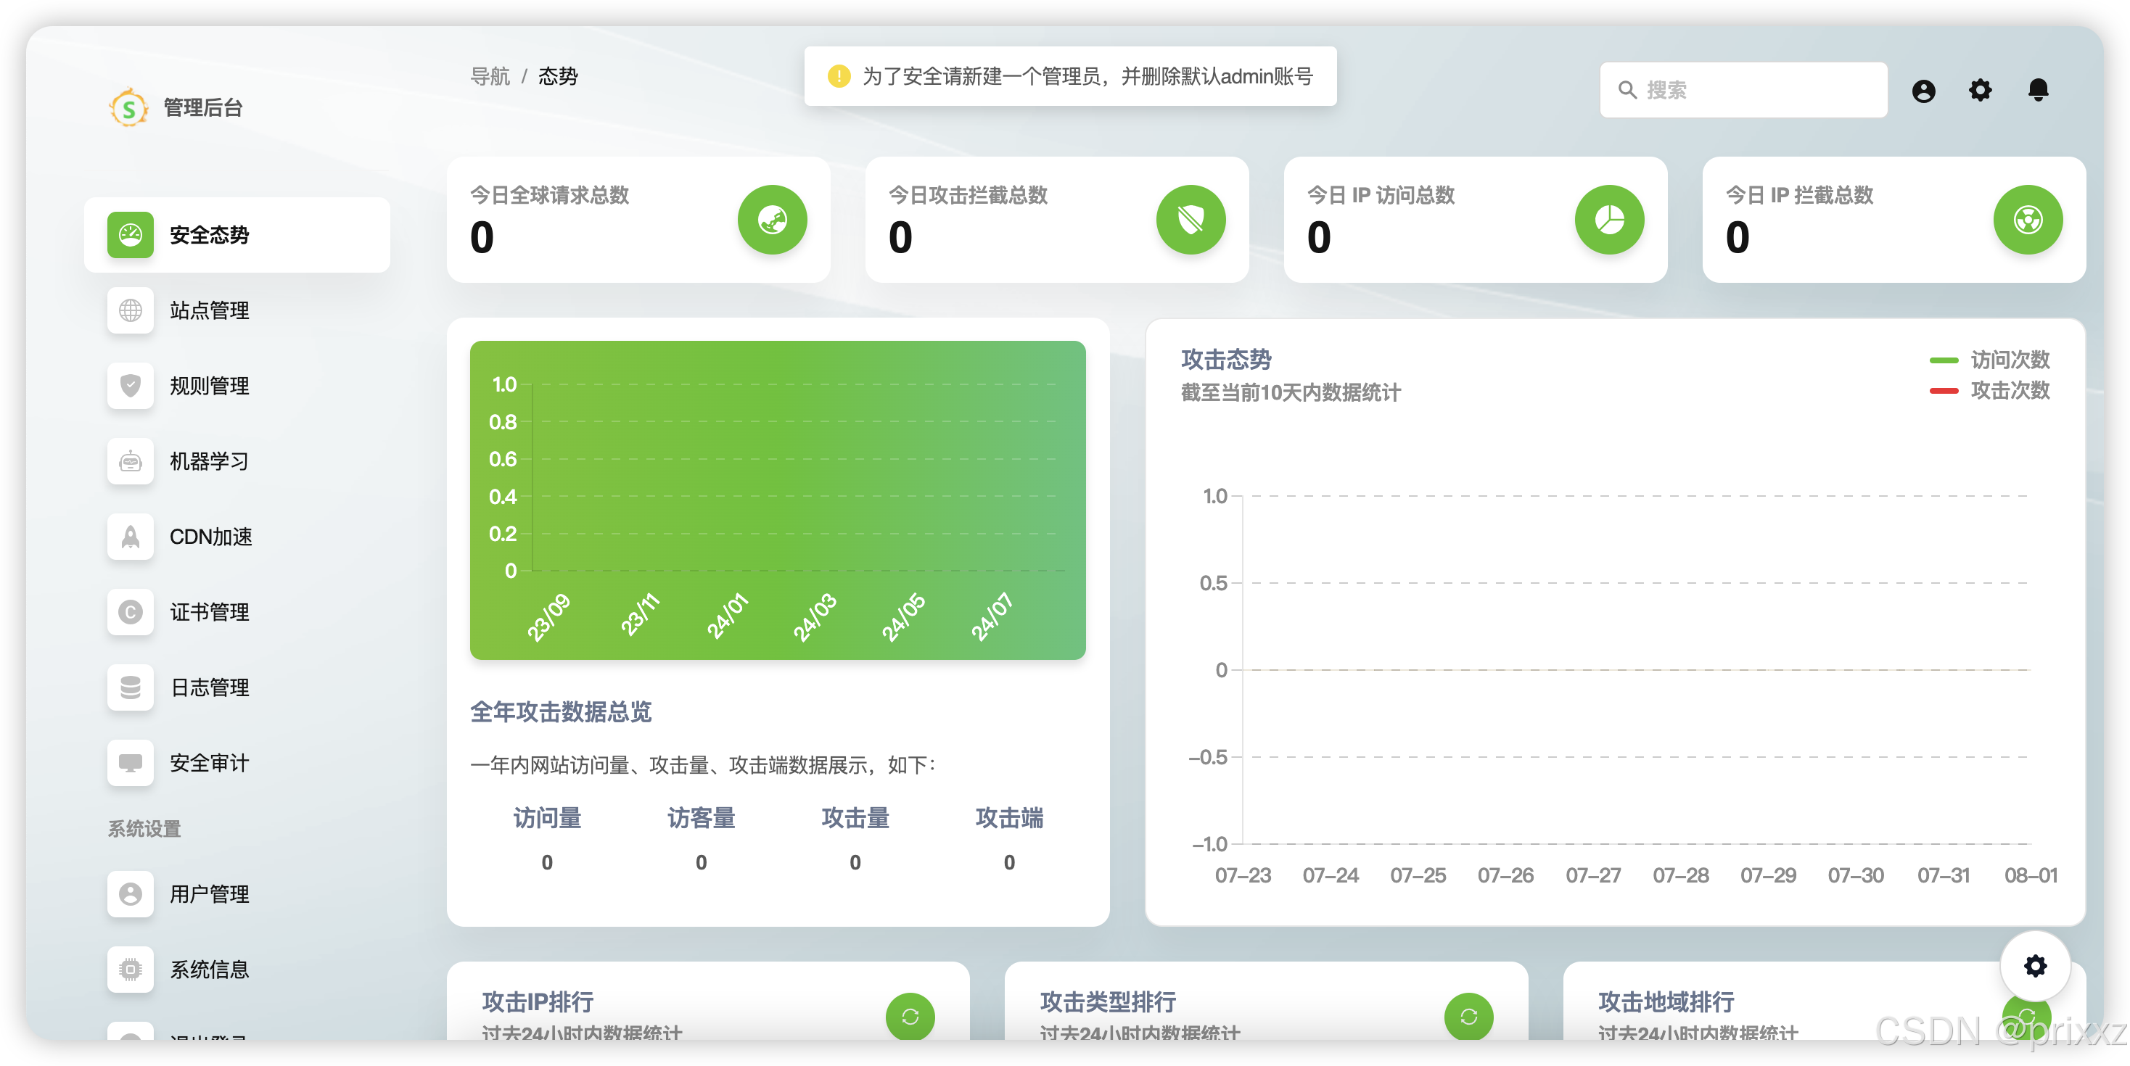This screenshot has height=1066, width=2130.
Task: Click the 证书管理 copyright icon
Action: [131, 612]
